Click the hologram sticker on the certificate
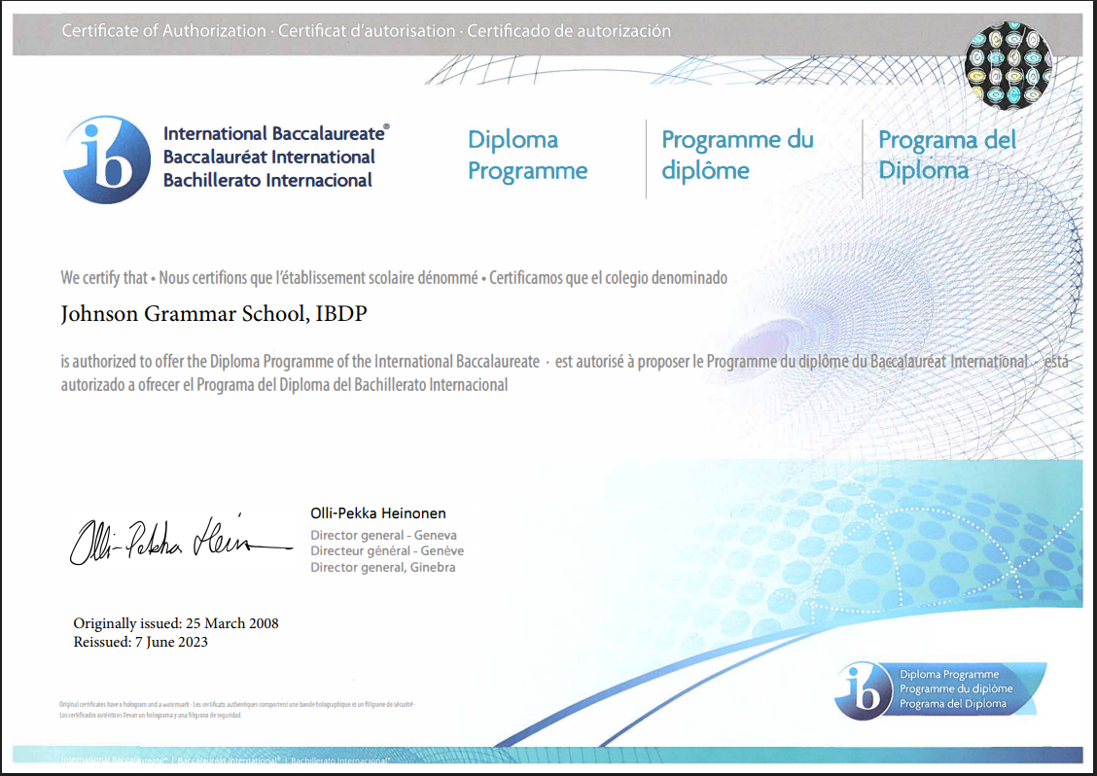Viewport: 1097px width, 776px height. point(1009,65)
